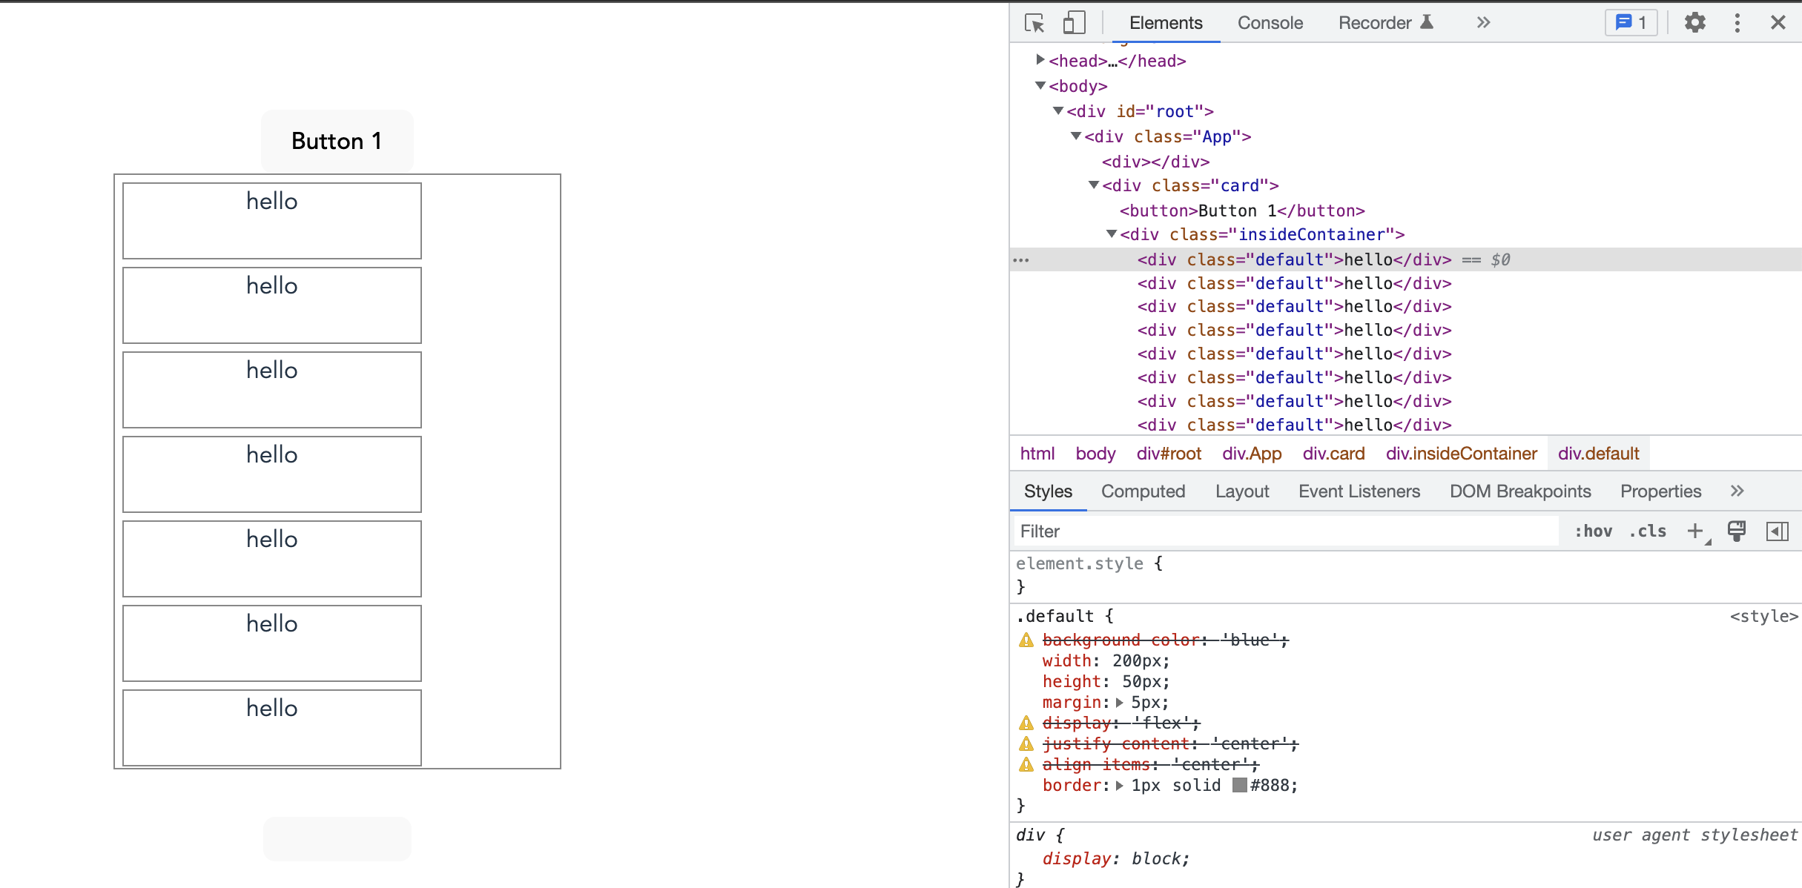Viewport: 1802px width, 888px height.
Task: Click Button 1 on the page
Action: point(336,140)
